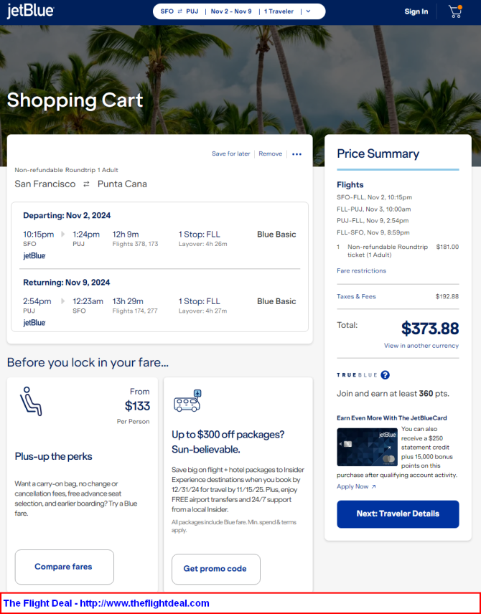Screen dimensions: 481x614
Task: Click the roundtrip arrows between San Francisco and Punta Cana
Action: pyautogui.click(x=86, y=184)
